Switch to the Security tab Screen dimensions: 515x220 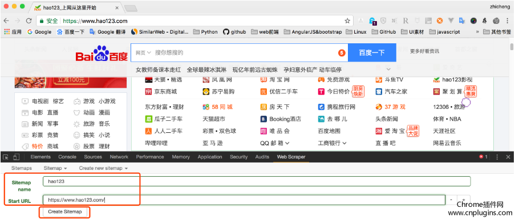click(239, 157)
